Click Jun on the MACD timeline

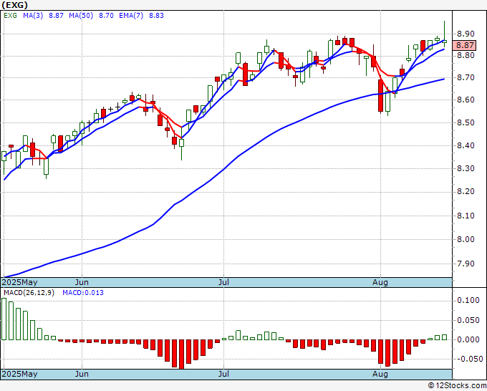(x=82, y=374)
